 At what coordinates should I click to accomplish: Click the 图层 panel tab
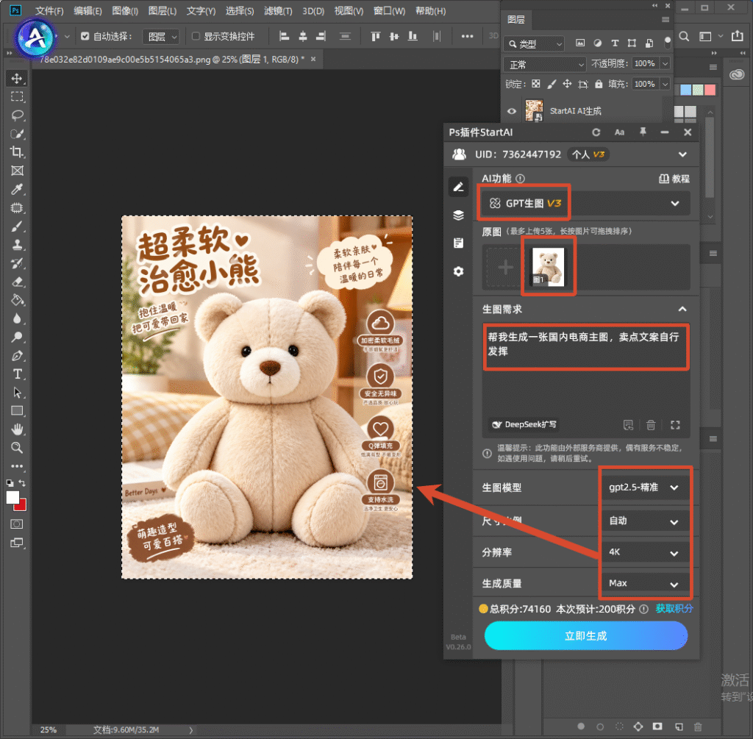click(516, 19)
